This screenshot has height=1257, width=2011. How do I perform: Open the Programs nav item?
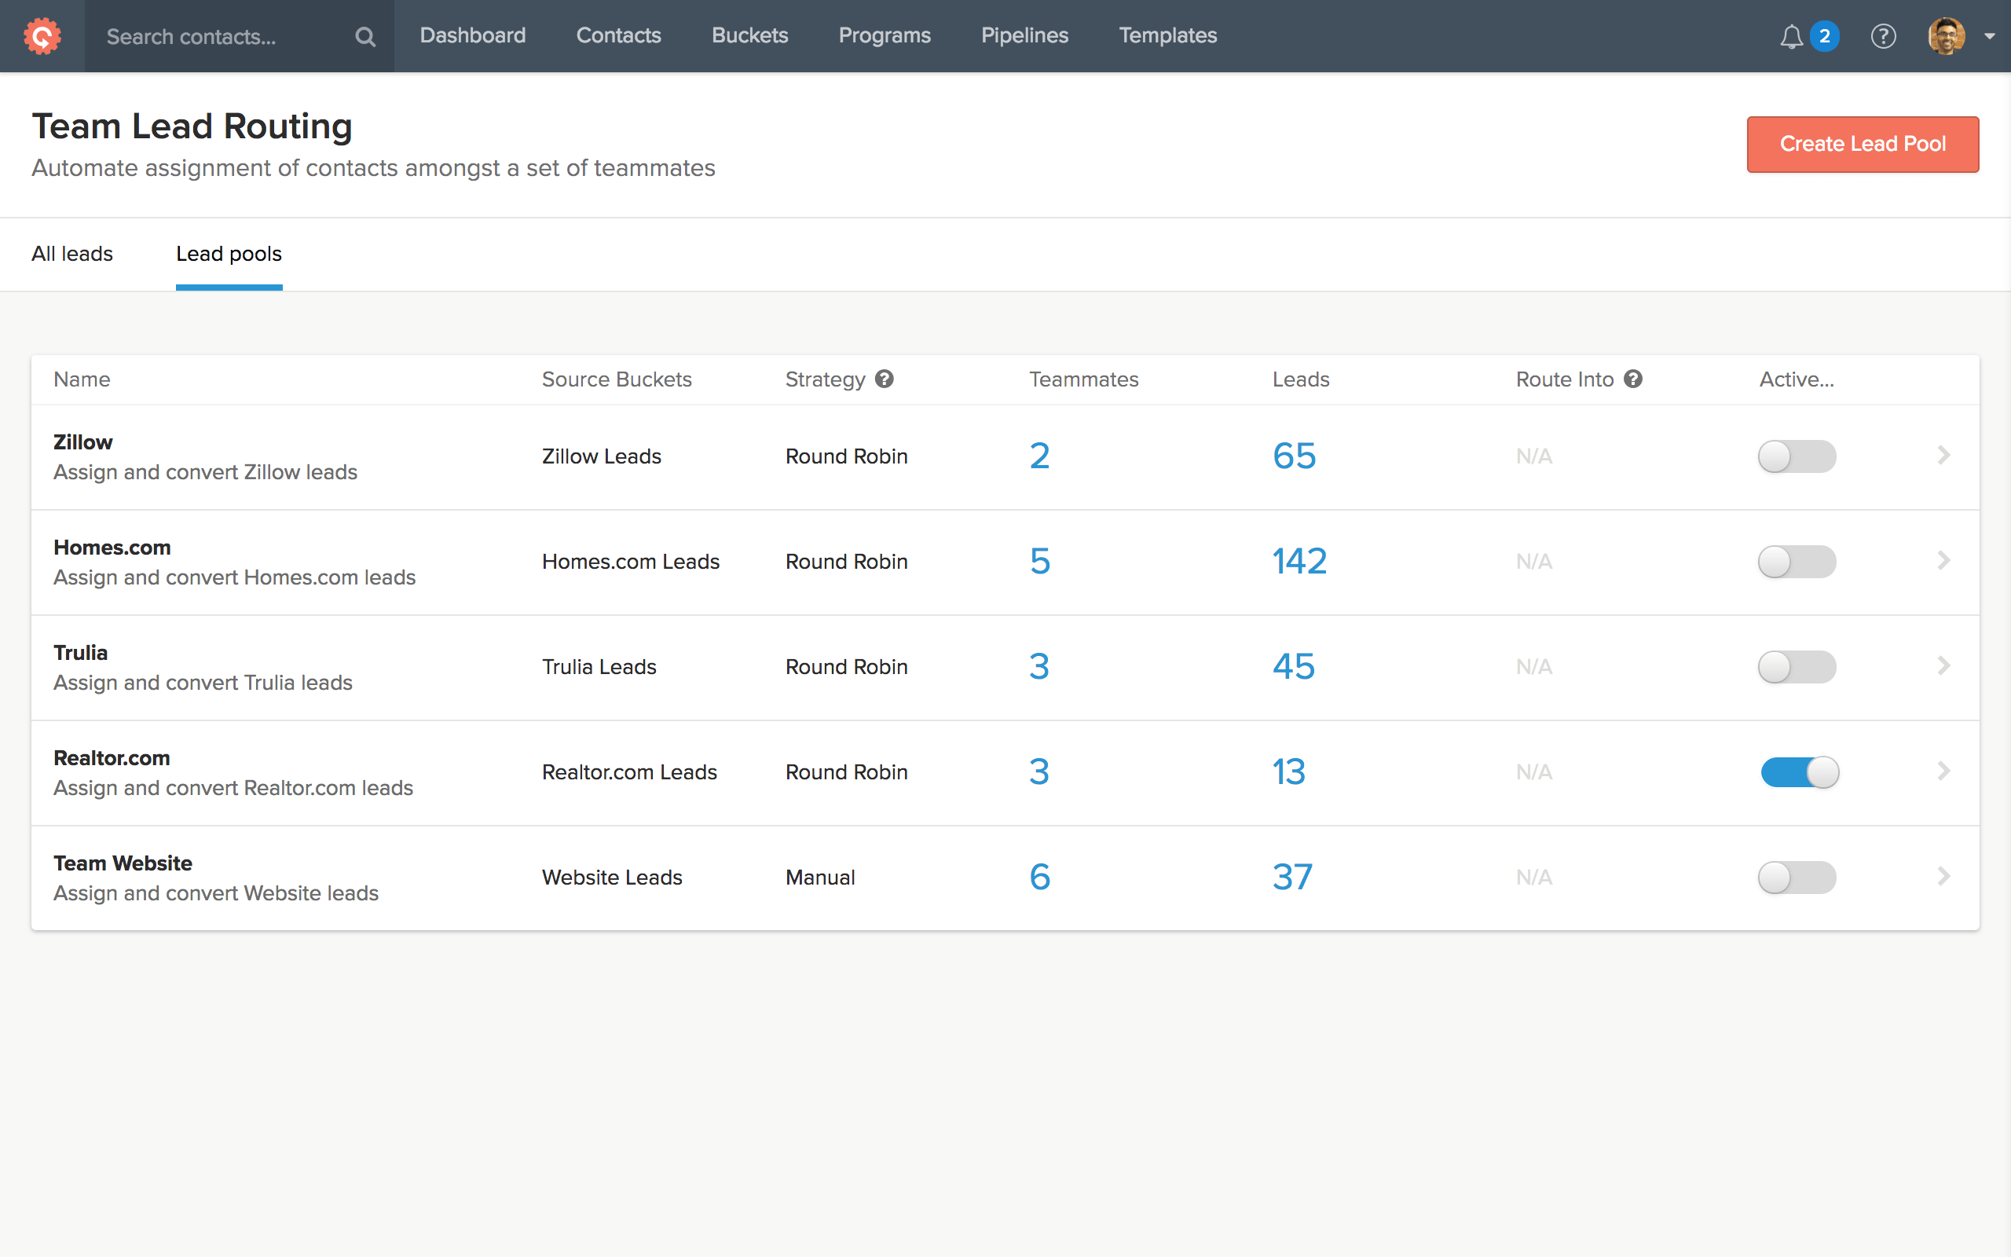[x=885, y=36]
